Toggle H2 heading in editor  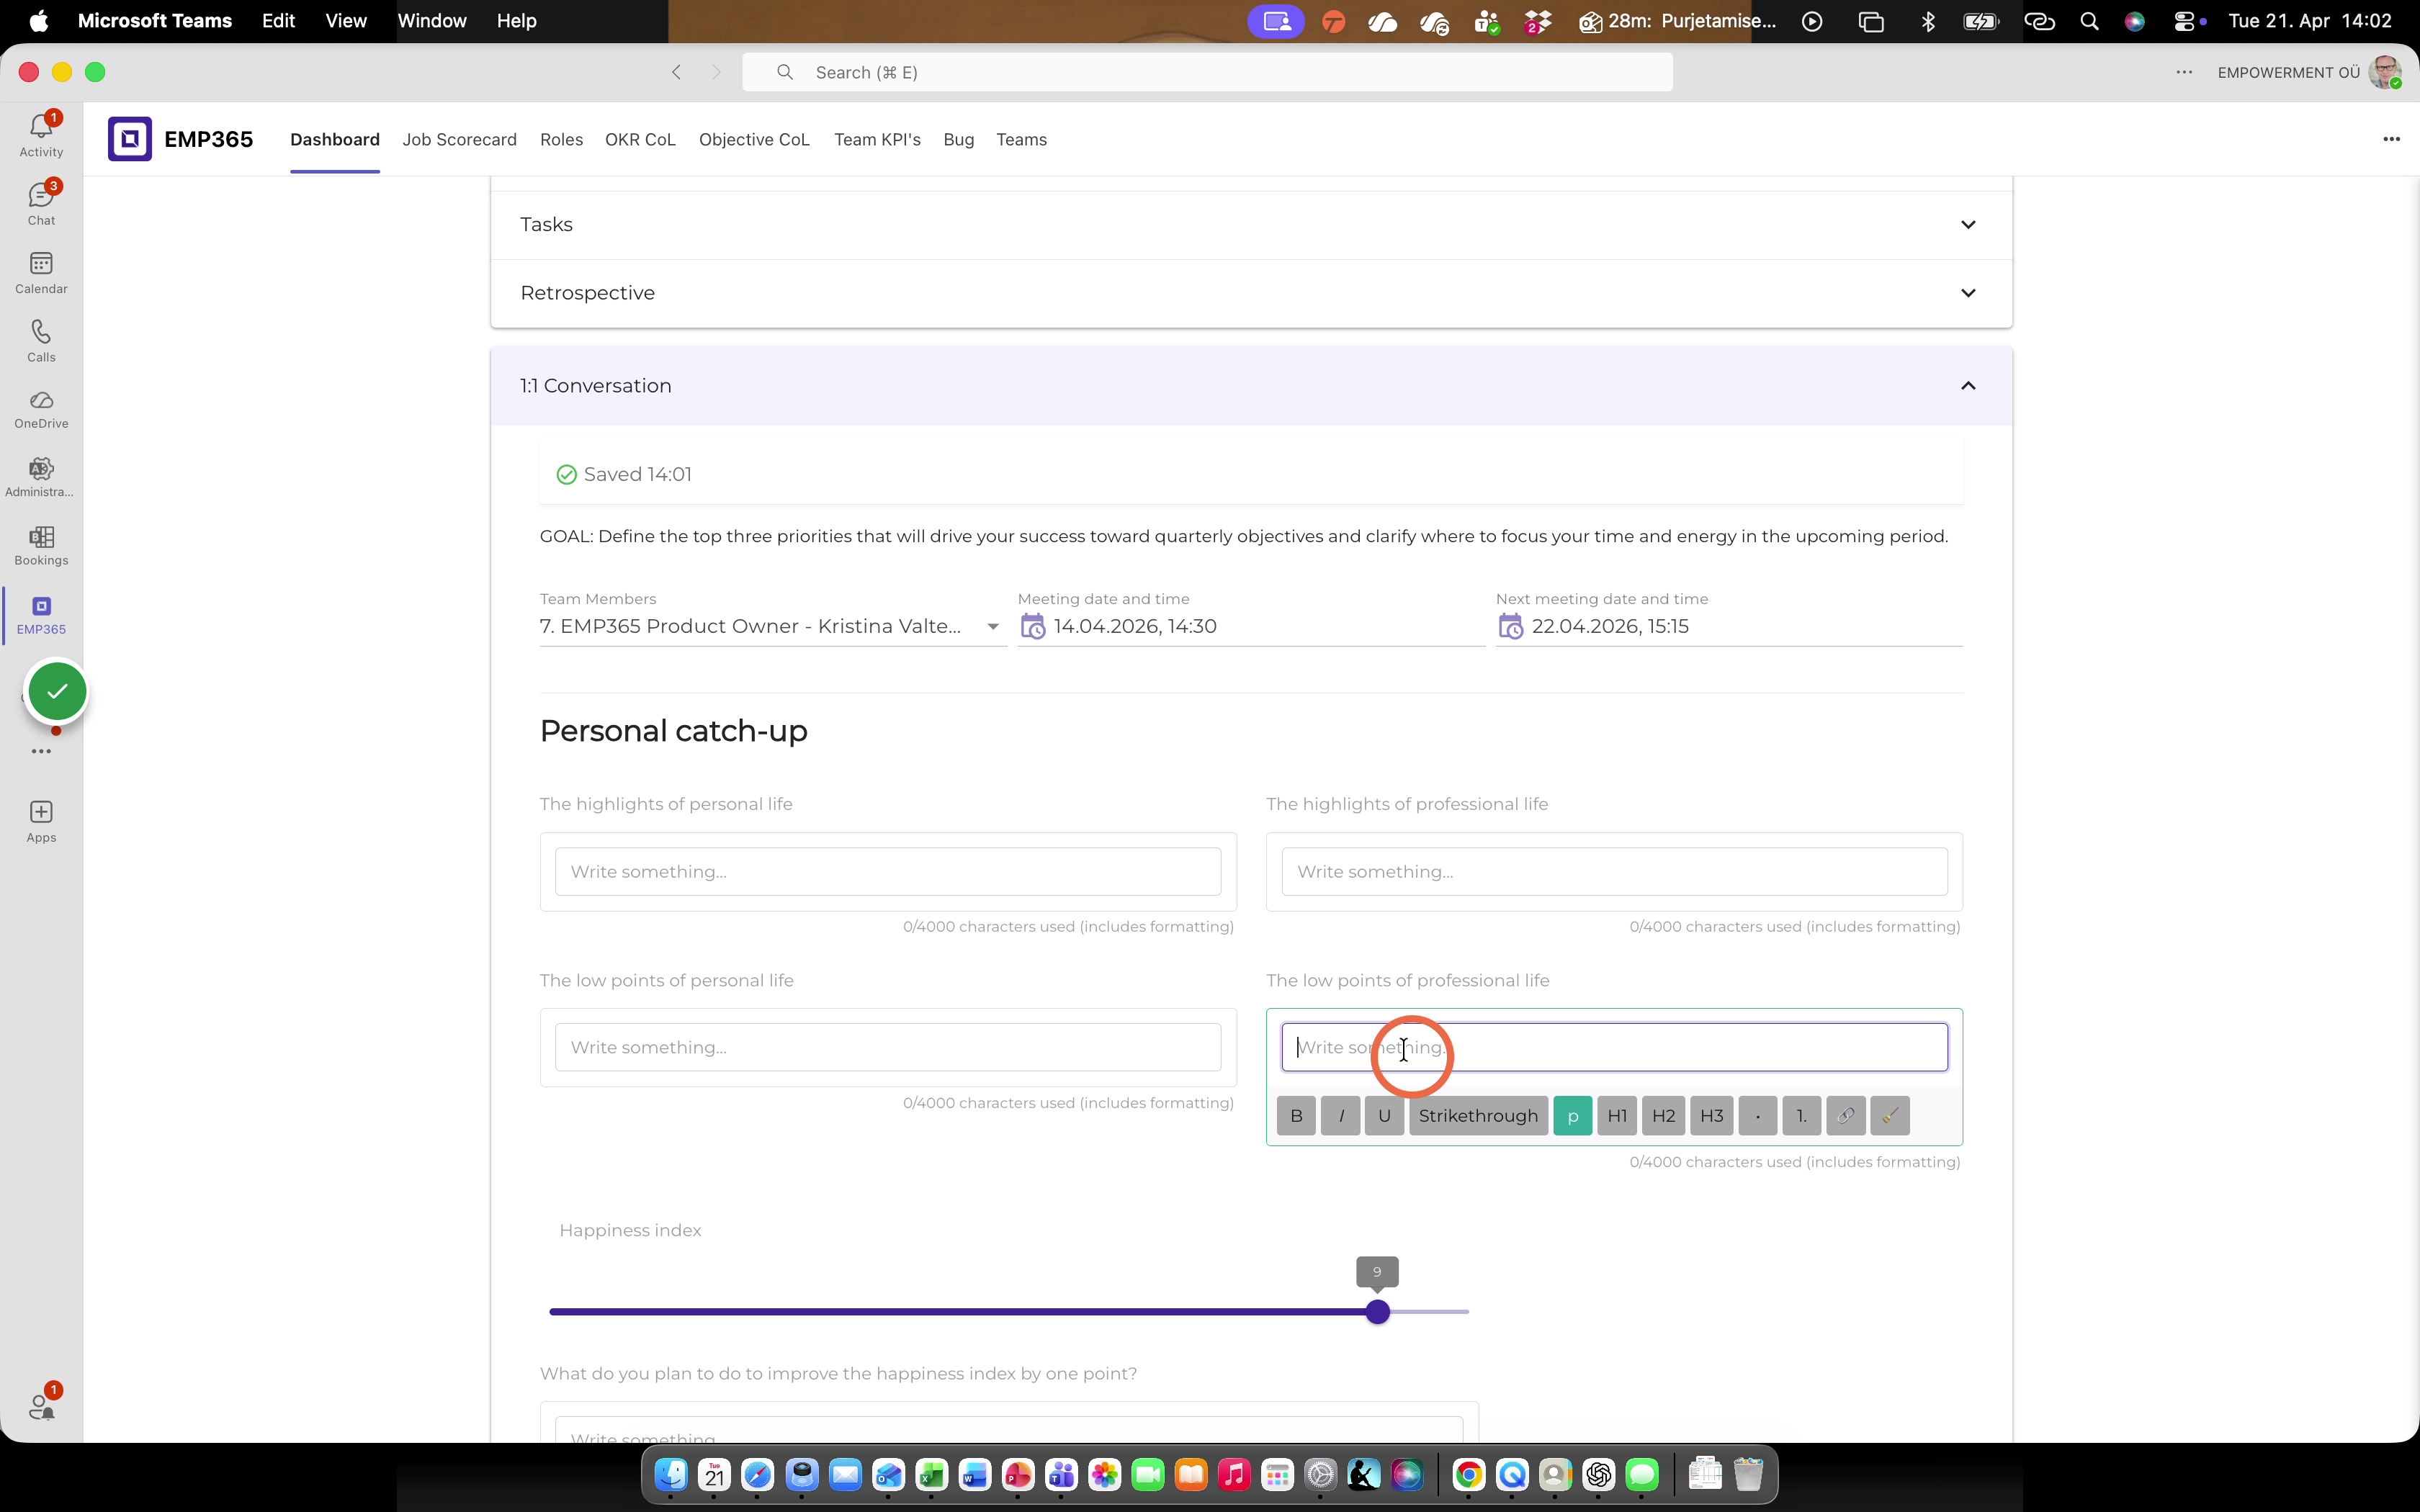tap(1664, 1115)
